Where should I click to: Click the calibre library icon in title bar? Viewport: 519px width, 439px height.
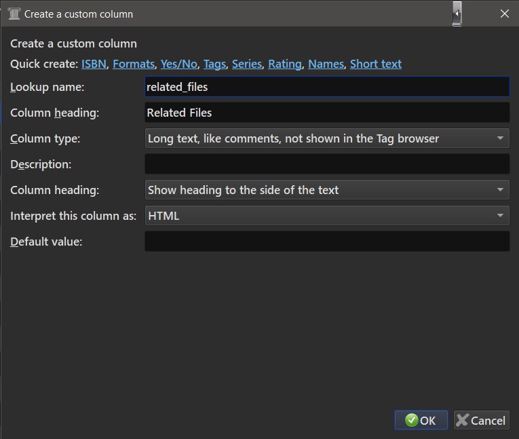pyautogui.click(x=14, y=14)
